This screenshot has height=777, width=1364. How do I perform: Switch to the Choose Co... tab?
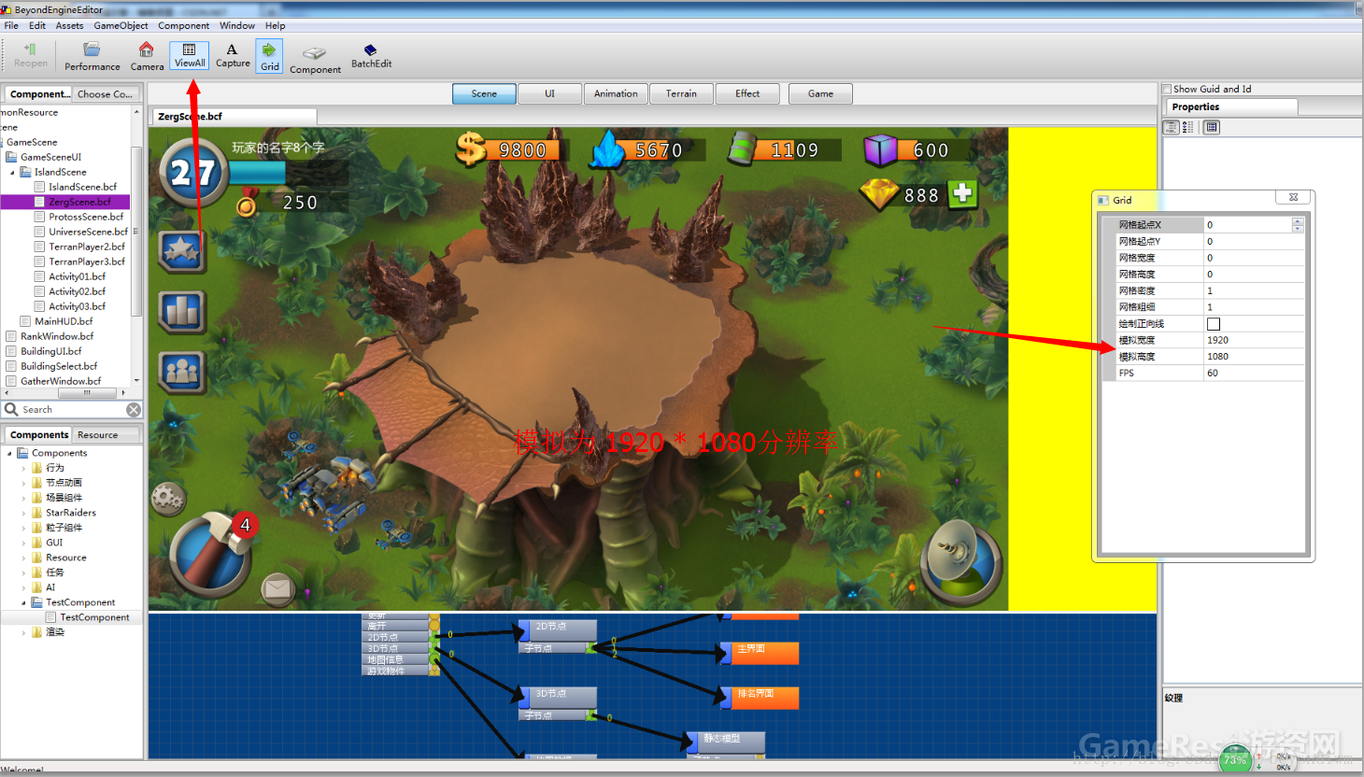click(x=105, y=93)
